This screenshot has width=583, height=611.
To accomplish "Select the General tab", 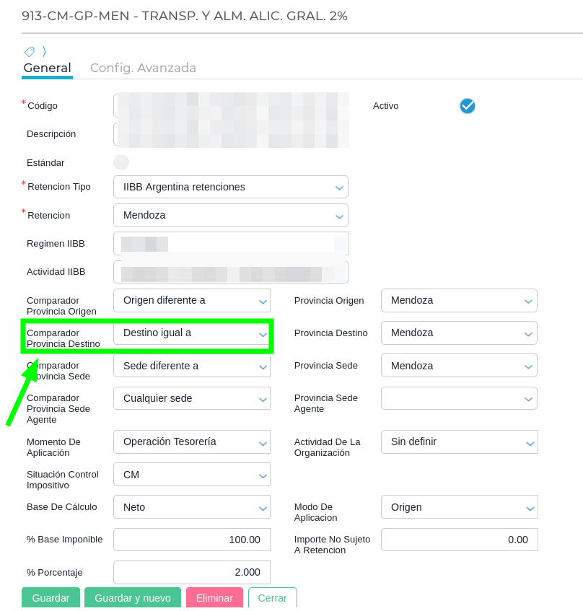I will coord(47,68).
